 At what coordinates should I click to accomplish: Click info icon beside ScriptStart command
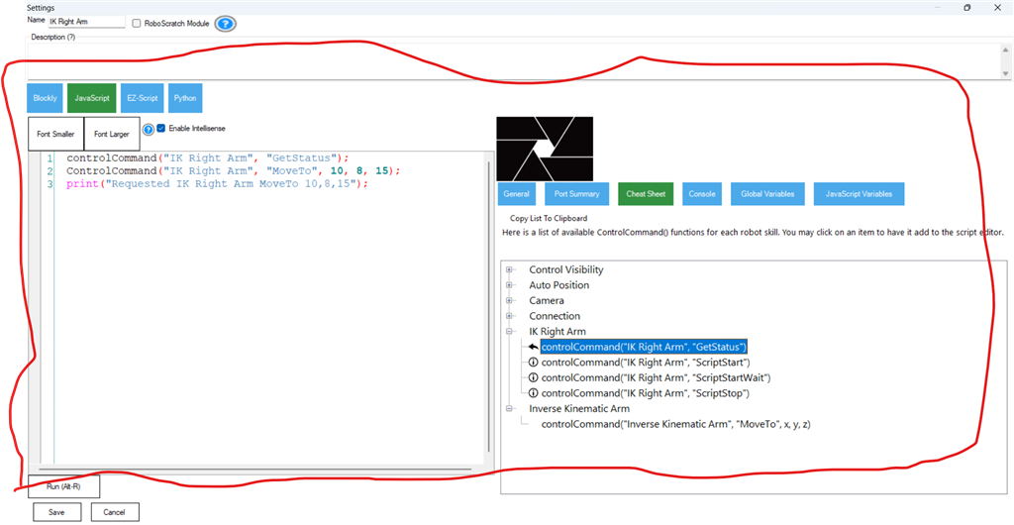(x=533, y=363)
